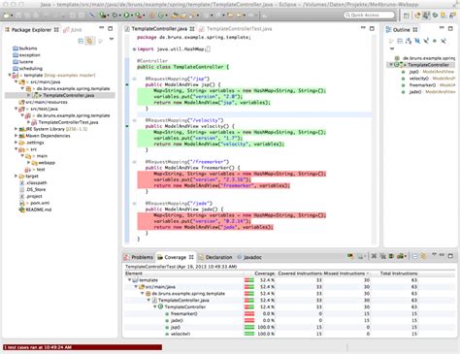The width and height of the screenshot is (460, 354).
Task: Click coverage bar of jade() row
Action: 249,321
